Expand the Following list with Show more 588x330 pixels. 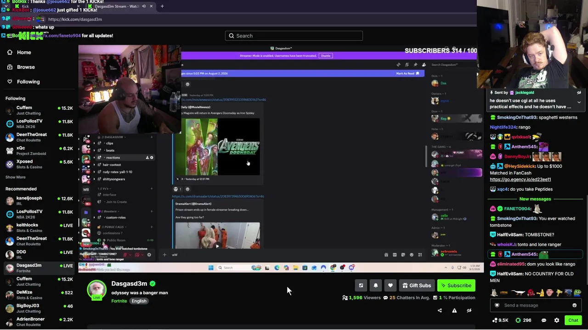(16, 177)
